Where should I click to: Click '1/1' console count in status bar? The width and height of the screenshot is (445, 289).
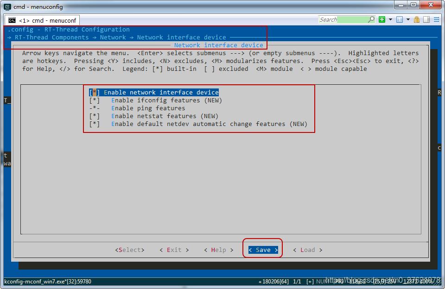coord(297,282)
